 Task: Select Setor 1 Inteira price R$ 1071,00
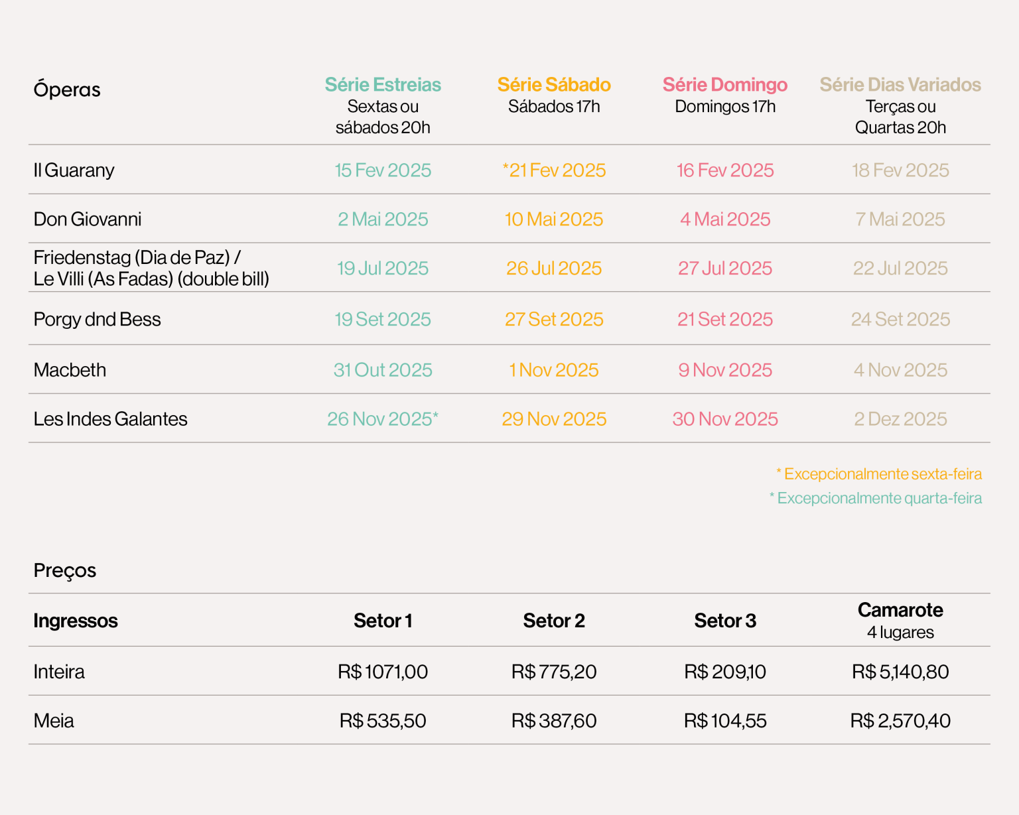coord(383,672)
